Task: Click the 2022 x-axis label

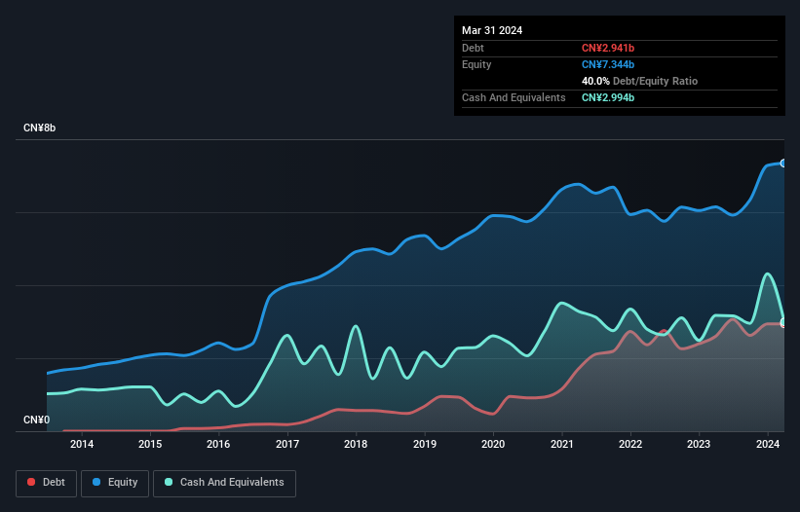Action: (x=630, y=444)
